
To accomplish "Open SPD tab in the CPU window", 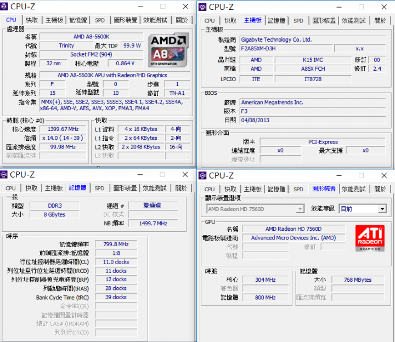I will tap(100, 20).
